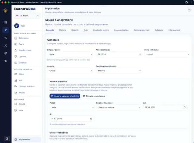Switch to the Esportazione dati tab
194x143 pixels.
(142, 30)
